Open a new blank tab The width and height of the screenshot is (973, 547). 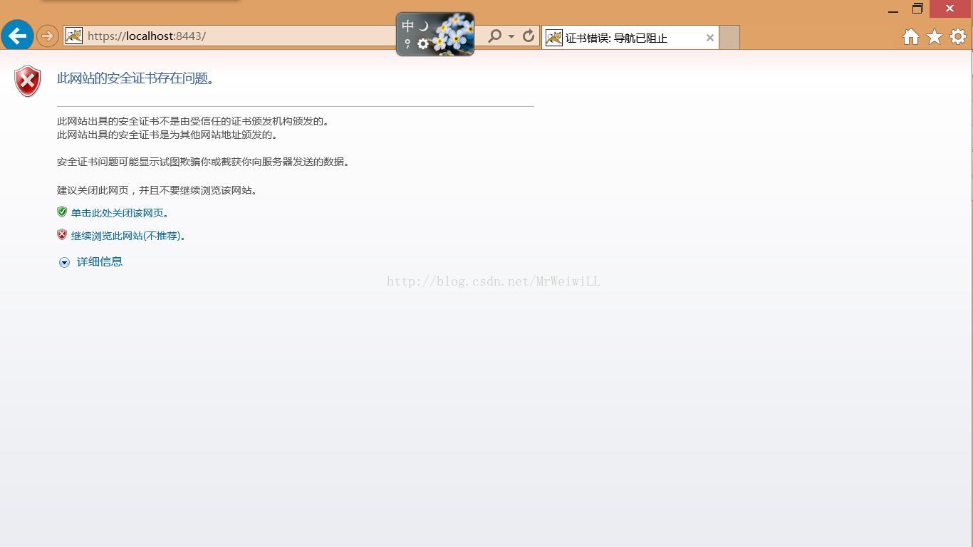pos(729,38)
